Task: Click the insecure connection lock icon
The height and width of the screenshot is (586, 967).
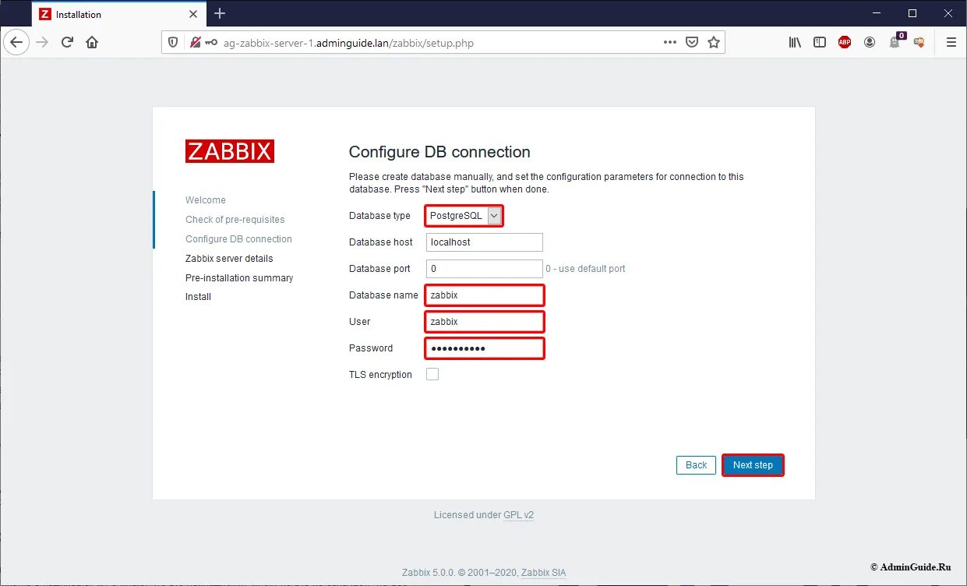Action: coord(196,43)
